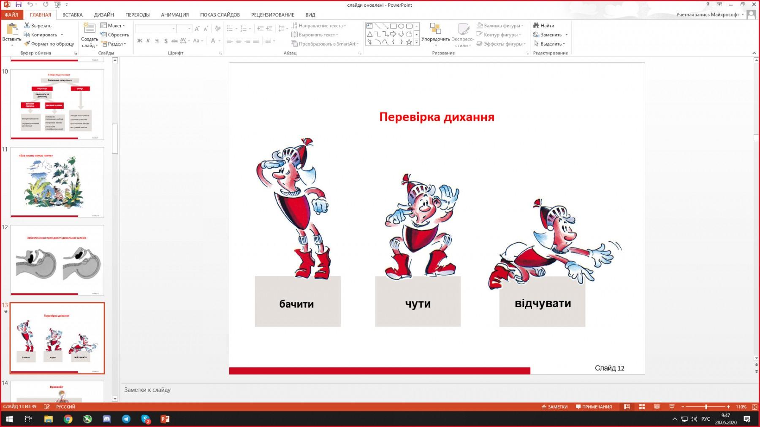Use the Формат по образцу format painter
The width and height of the screenshot is (760, 427).
[49, 44]
